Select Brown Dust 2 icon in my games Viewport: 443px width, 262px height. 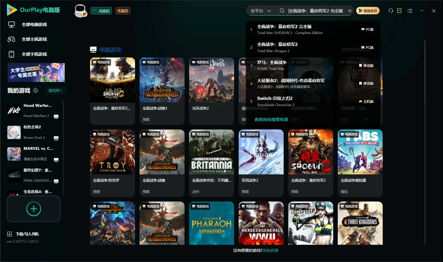click(14, 132)
